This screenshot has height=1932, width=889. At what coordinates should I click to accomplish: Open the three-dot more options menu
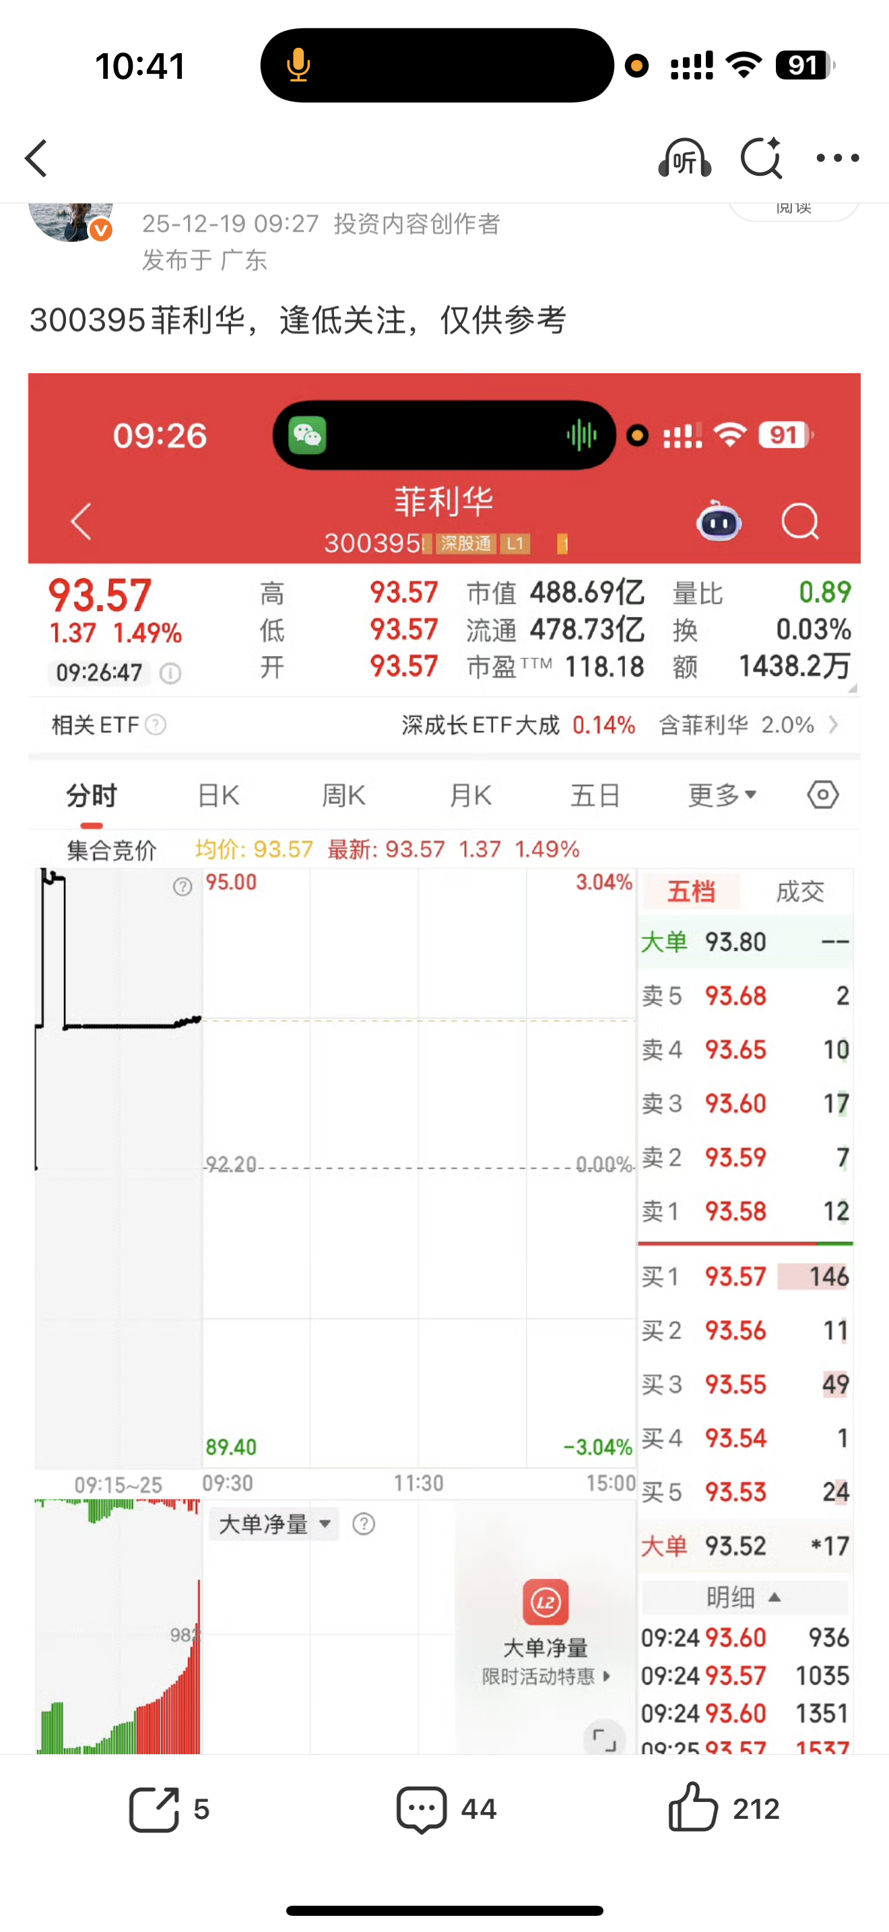tap(837, 158)
